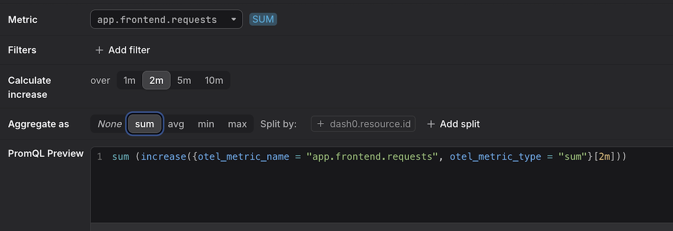Select None aggregation option

pyautogui.click(x=109, y=124)
